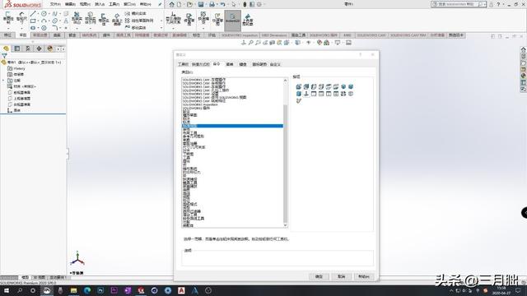This screenshot has width=527, height=296.
Task: Open the File (文件) menu
Action: (55, 4)
